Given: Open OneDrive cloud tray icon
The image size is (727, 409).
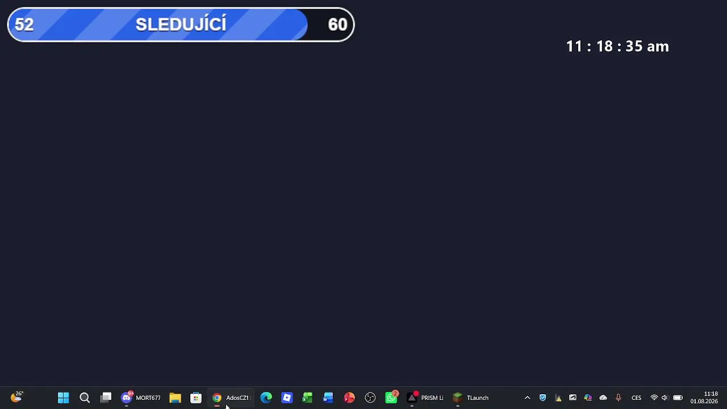Looking at the screenshot, I should 603,398.
